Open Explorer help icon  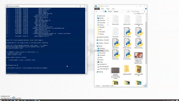click(x=146, y=9)
